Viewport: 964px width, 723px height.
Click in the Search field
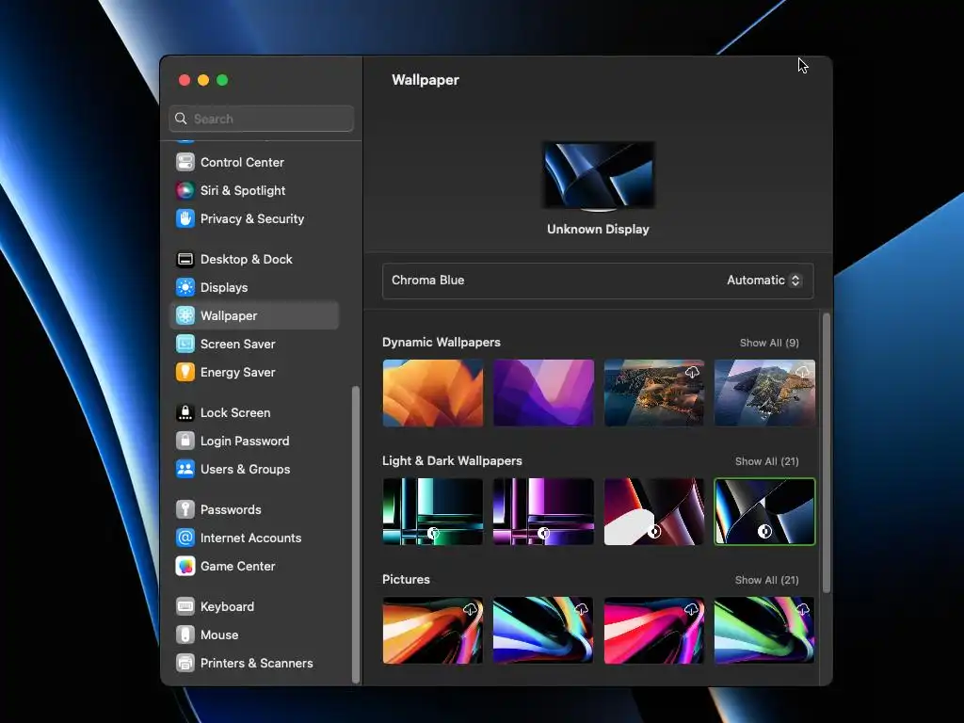[262, 119]
